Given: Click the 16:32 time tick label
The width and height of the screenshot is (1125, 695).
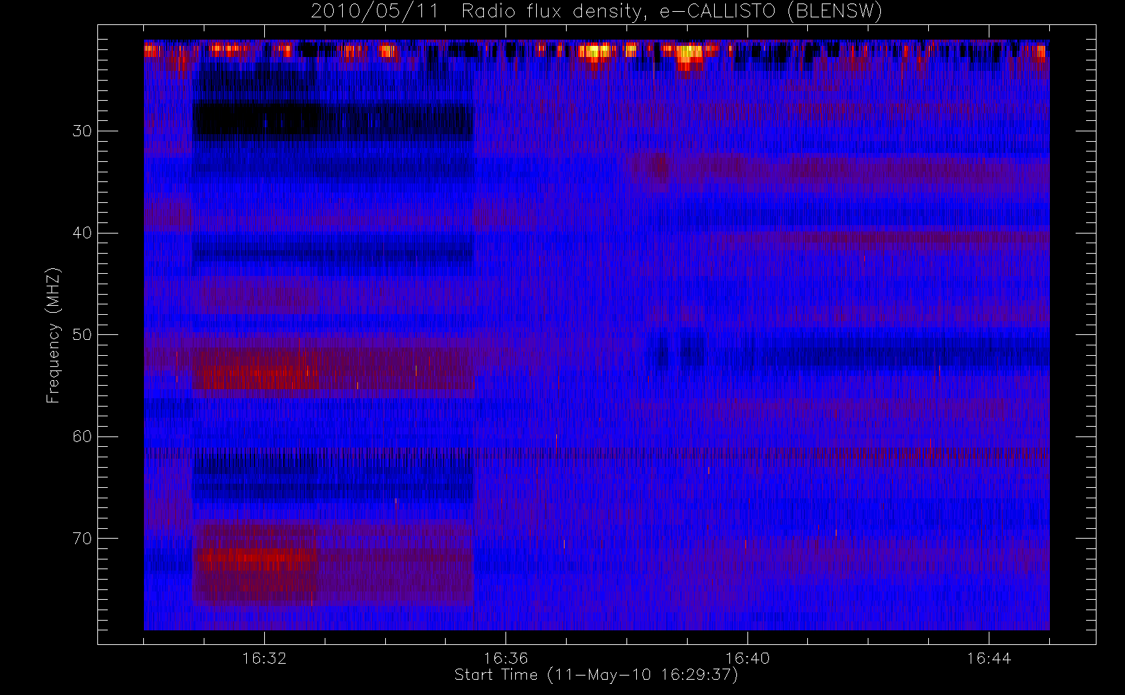Looking at the screenshot, I should [x=264, y=658].
